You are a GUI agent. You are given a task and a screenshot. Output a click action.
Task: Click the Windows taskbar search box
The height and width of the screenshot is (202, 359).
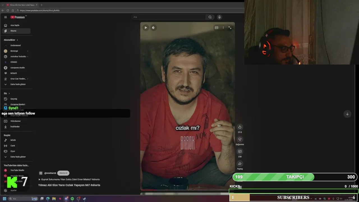pyautogui.click(x=23, y=199)
